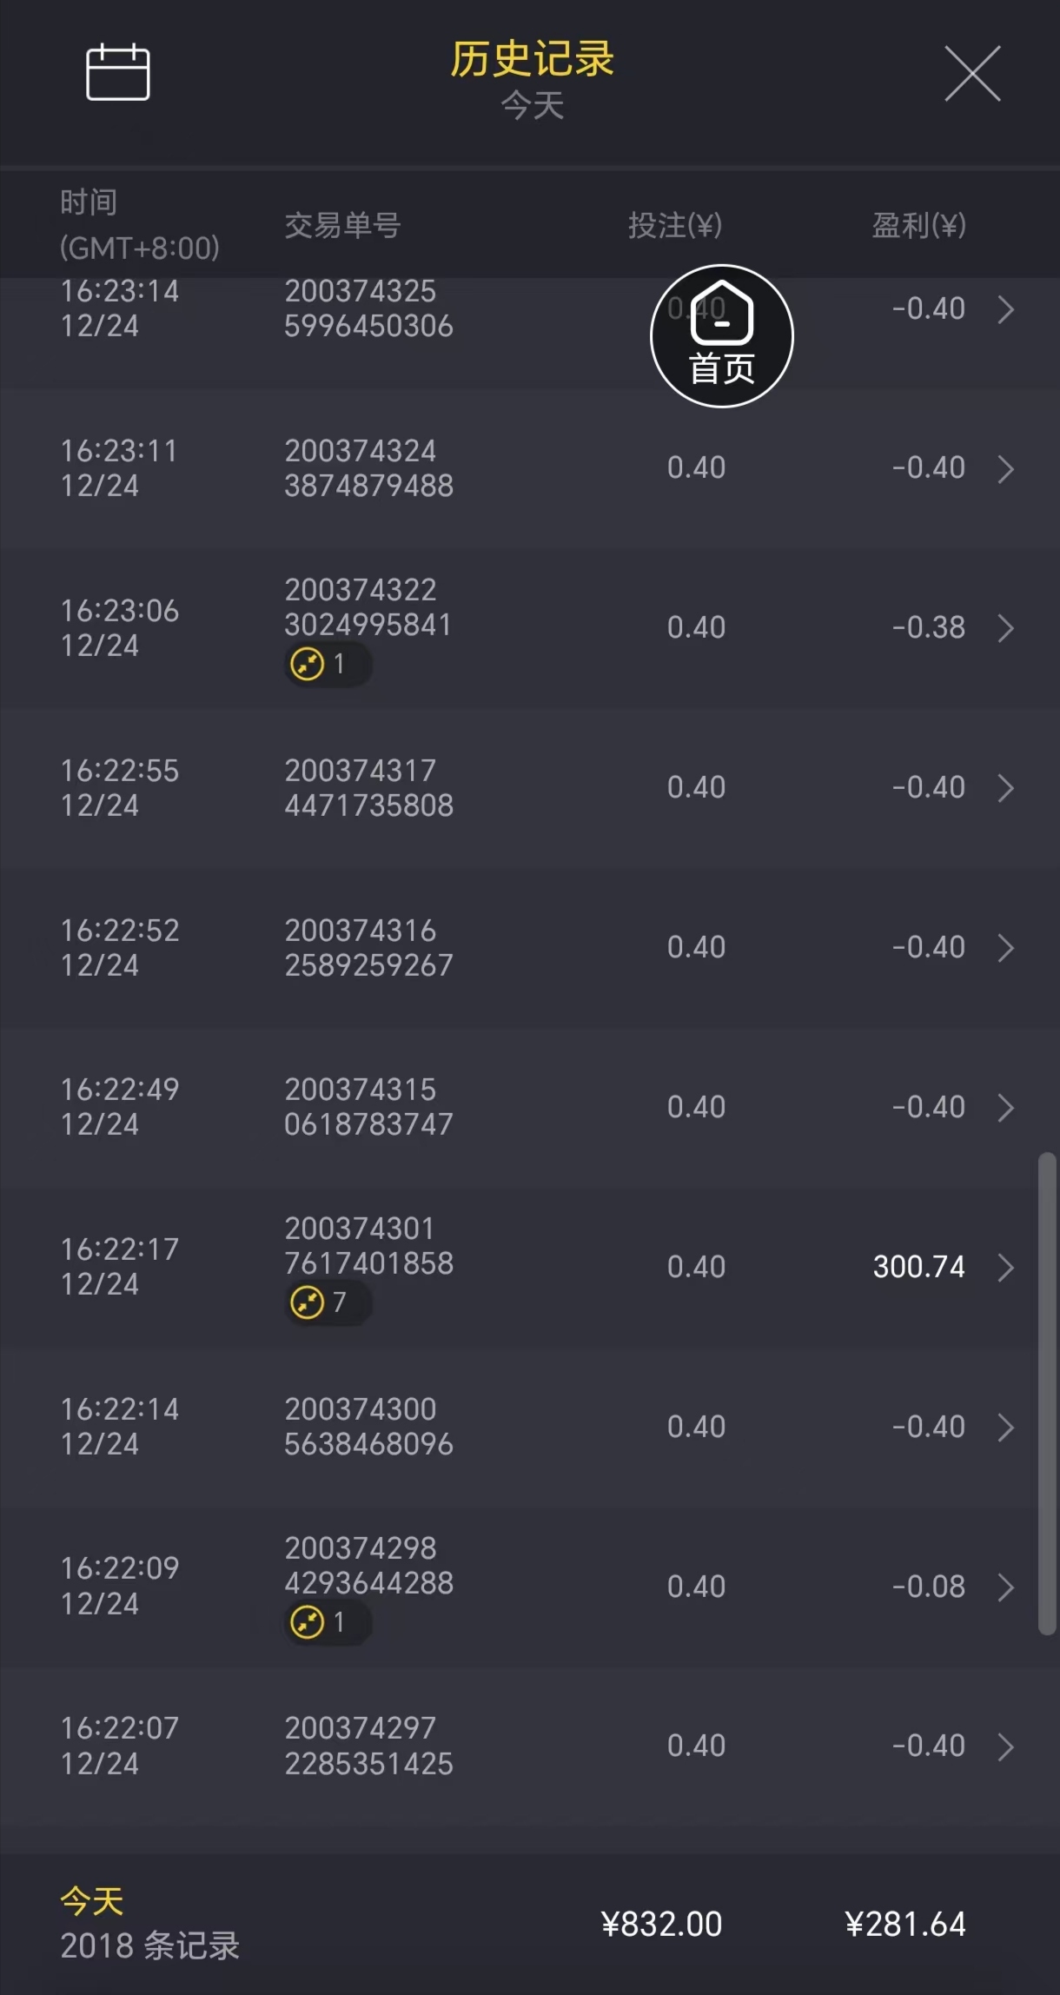The height and width of the screenshot is (1995, 1060).
Task: Tap the spin badge on order 2003743223024995841
Action: 328,665
